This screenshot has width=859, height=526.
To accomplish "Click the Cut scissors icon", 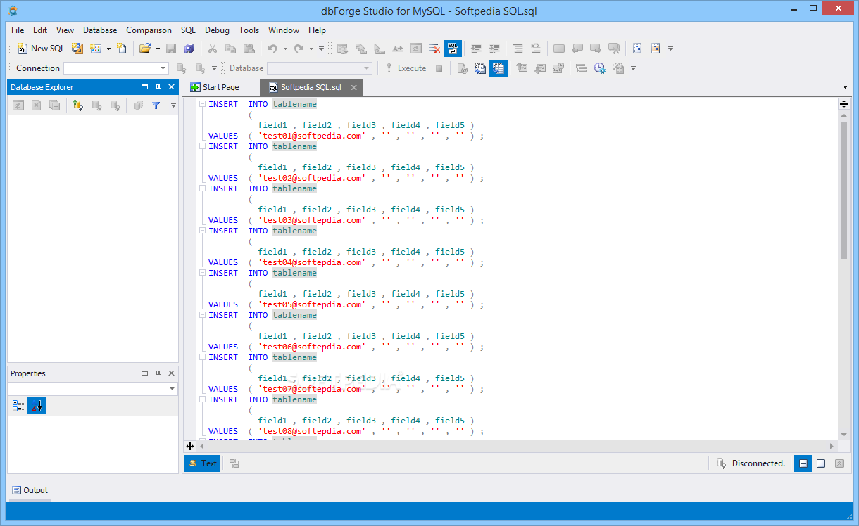I will (x=212, y=49).
